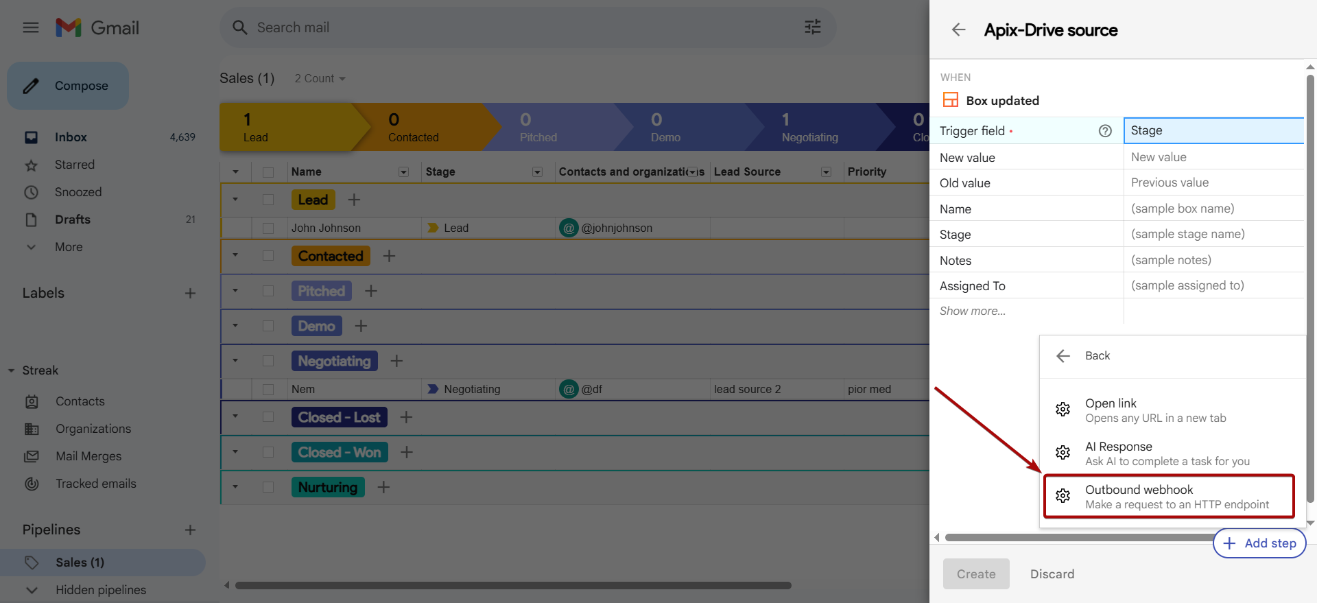Check the Demo stage group checkbox
1317x603 pixels.
268,326
